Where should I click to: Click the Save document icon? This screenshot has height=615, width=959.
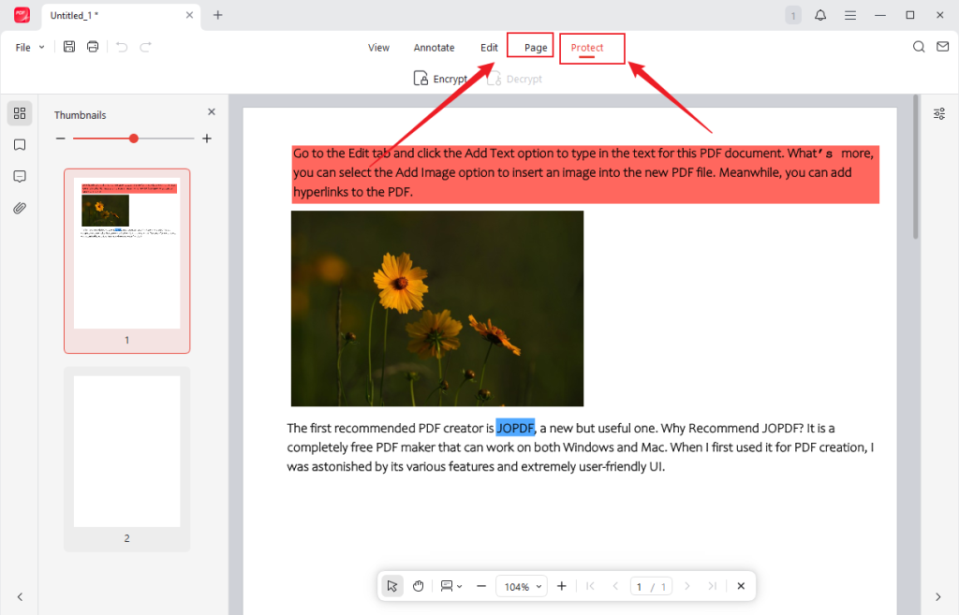68,46
